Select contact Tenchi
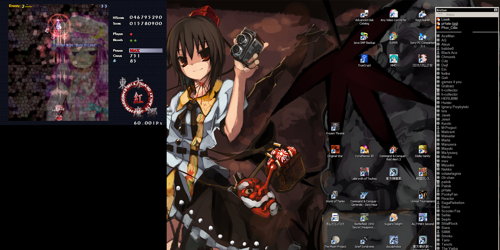The image size is (500, 250). pyautogui.click(x=447, y=244)
